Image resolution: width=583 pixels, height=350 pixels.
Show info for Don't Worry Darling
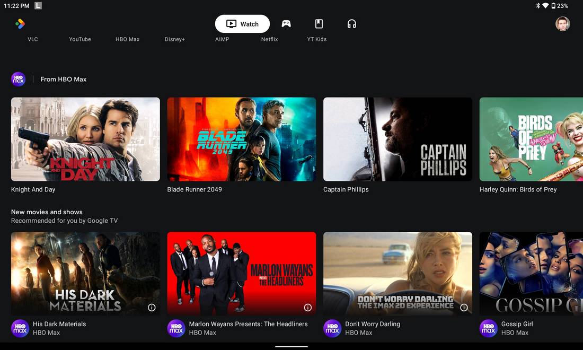tap(464, 308)
